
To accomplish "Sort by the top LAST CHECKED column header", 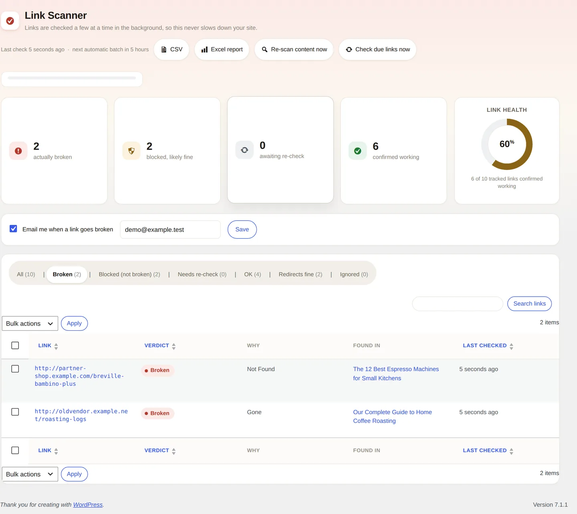I will click(x=485, y=346).
